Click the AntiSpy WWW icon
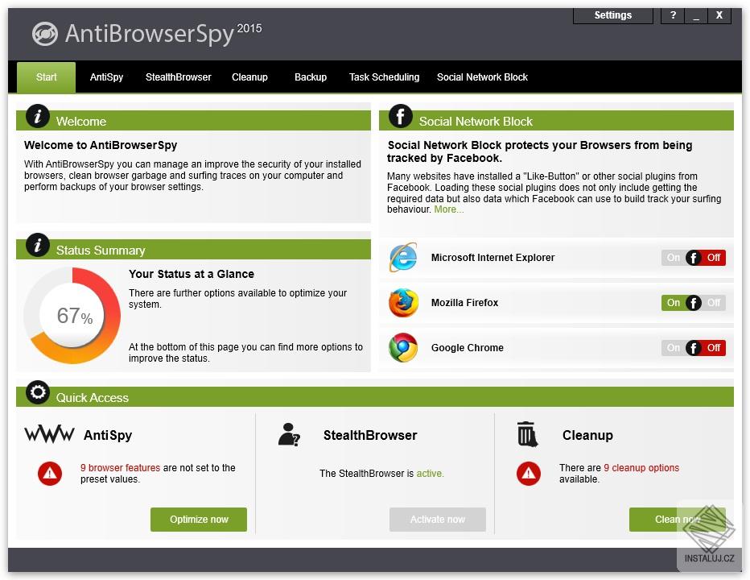 tap(49, 434)
